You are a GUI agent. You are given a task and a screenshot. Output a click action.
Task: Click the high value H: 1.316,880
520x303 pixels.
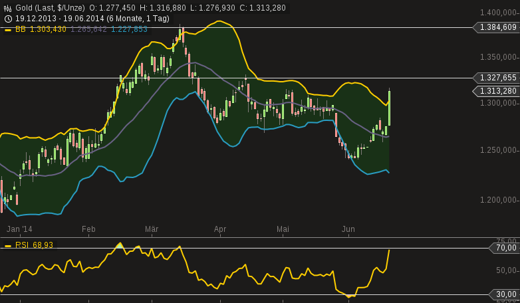pos(163,8)
